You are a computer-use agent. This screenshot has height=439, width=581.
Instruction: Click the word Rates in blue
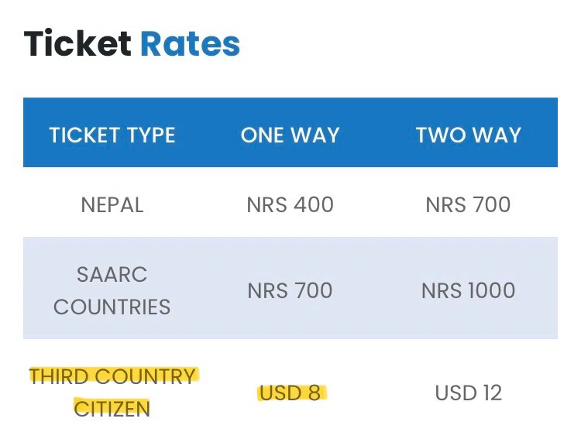(x=190, y=43)
